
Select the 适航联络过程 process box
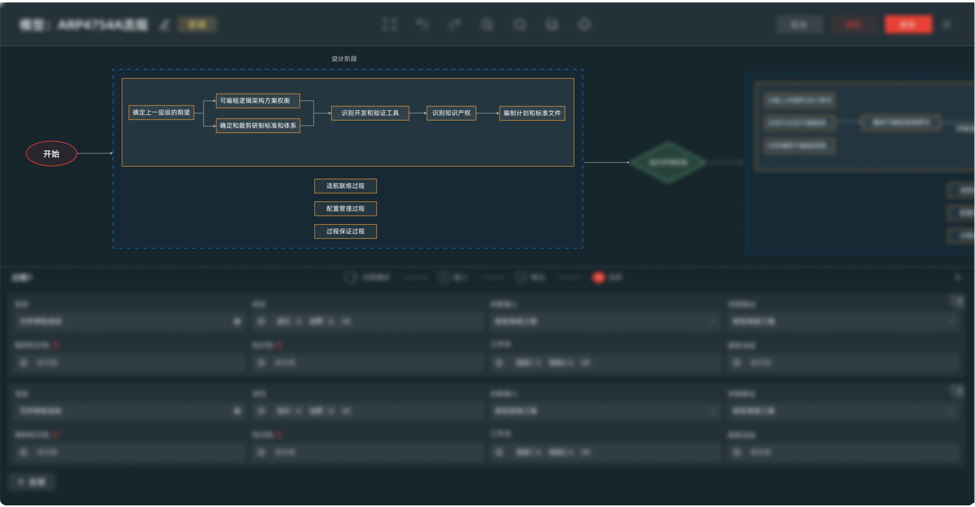[x=346, y=186]
